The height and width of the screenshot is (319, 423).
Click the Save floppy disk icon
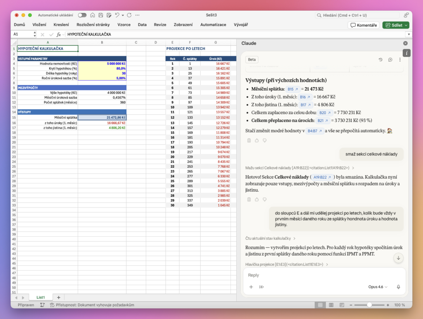point(101,15)
